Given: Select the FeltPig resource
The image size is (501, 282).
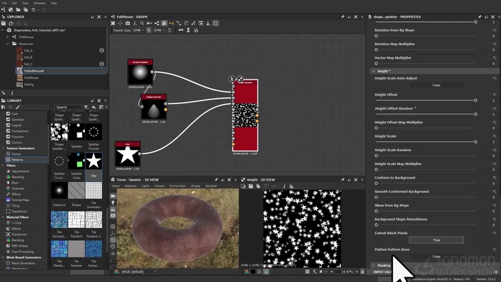Looking at the screenshot, I should (x=29, y=85).
